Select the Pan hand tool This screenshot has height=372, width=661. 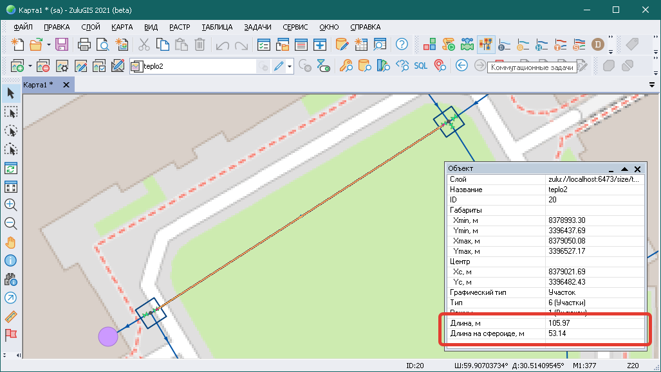(x=11, y=242)
